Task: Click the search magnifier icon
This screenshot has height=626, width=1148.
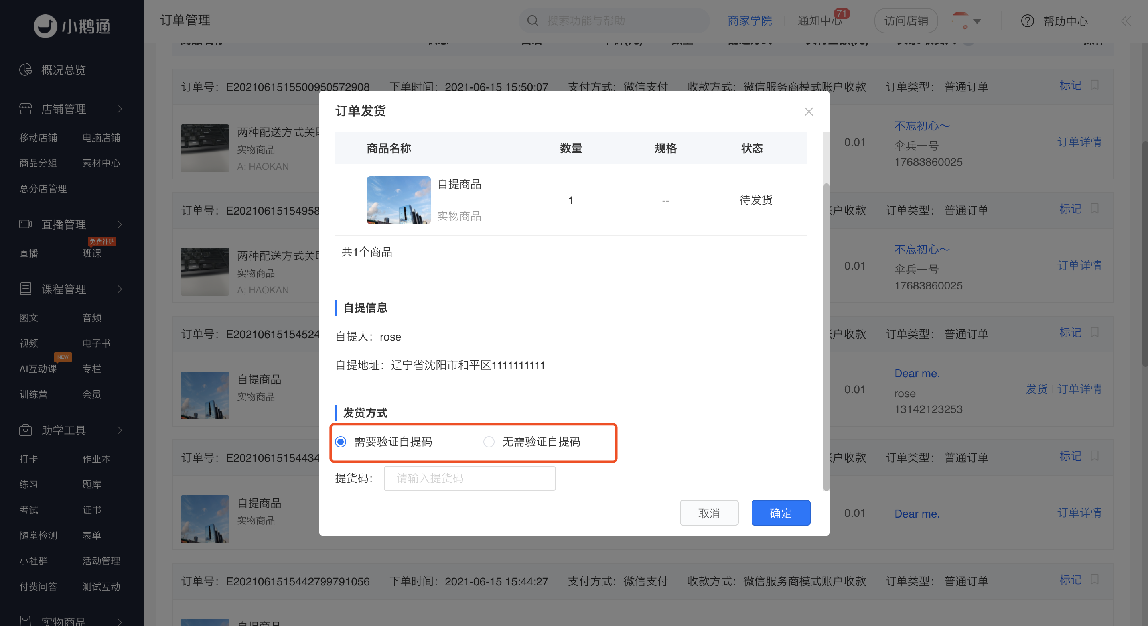Action: pos(533,20)
